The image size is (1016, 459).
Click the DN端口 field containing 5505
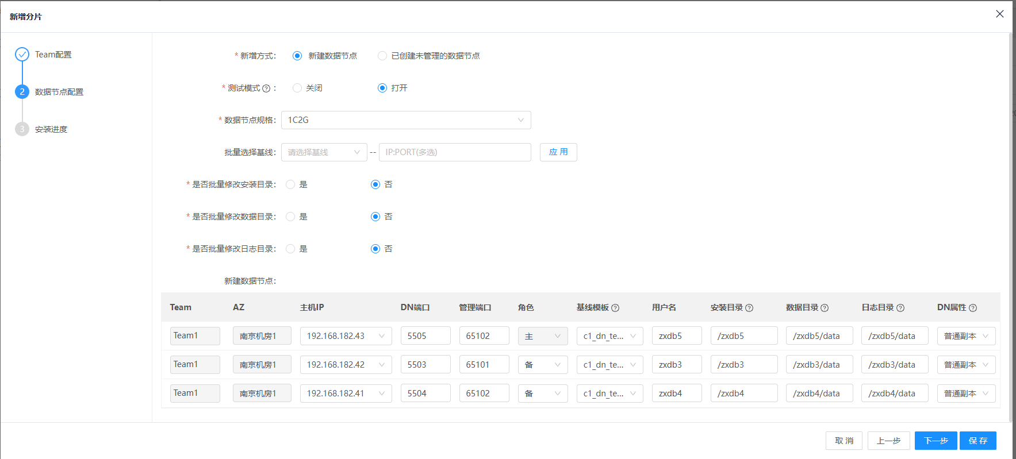[425, 336]
